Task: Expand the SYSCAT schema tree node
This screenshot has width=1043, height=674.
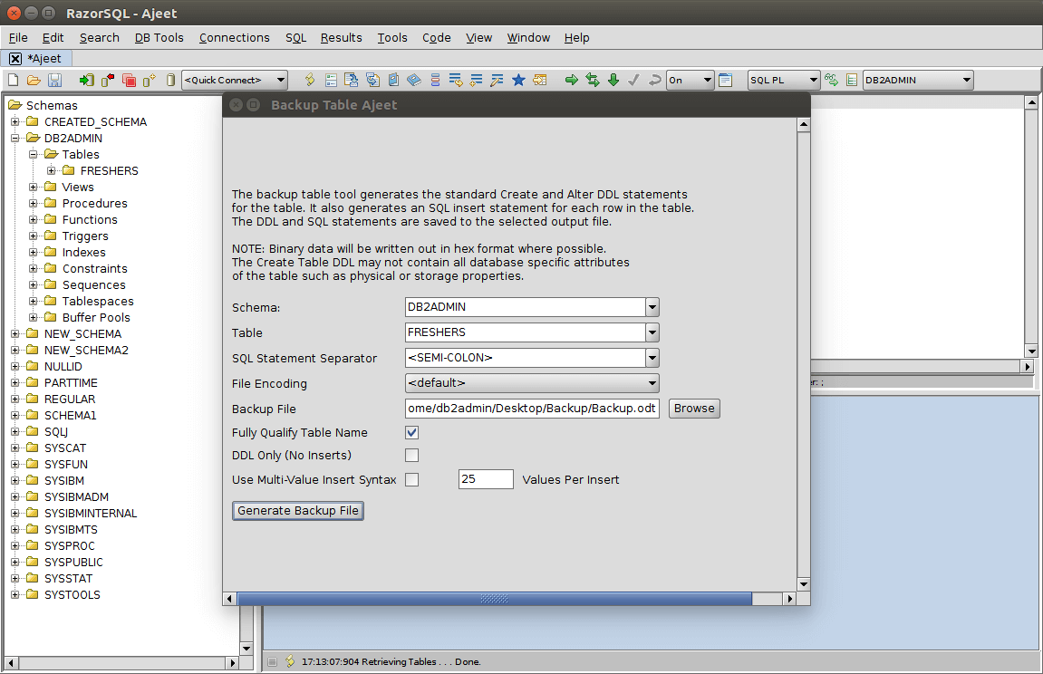Action: click(15, 448)
